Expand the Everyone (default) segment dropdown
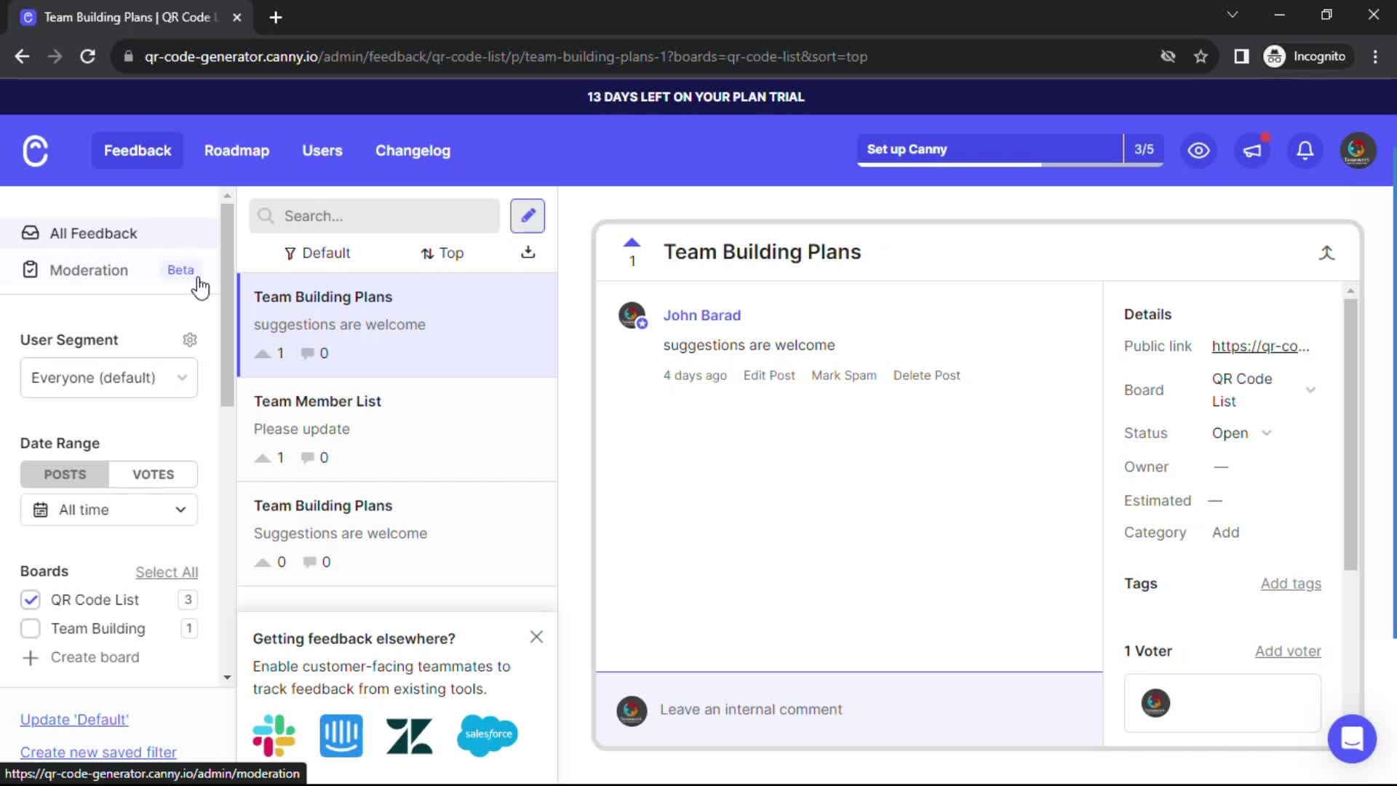Viewport: 1397px width, 786px height. click(x=109, y=378)
